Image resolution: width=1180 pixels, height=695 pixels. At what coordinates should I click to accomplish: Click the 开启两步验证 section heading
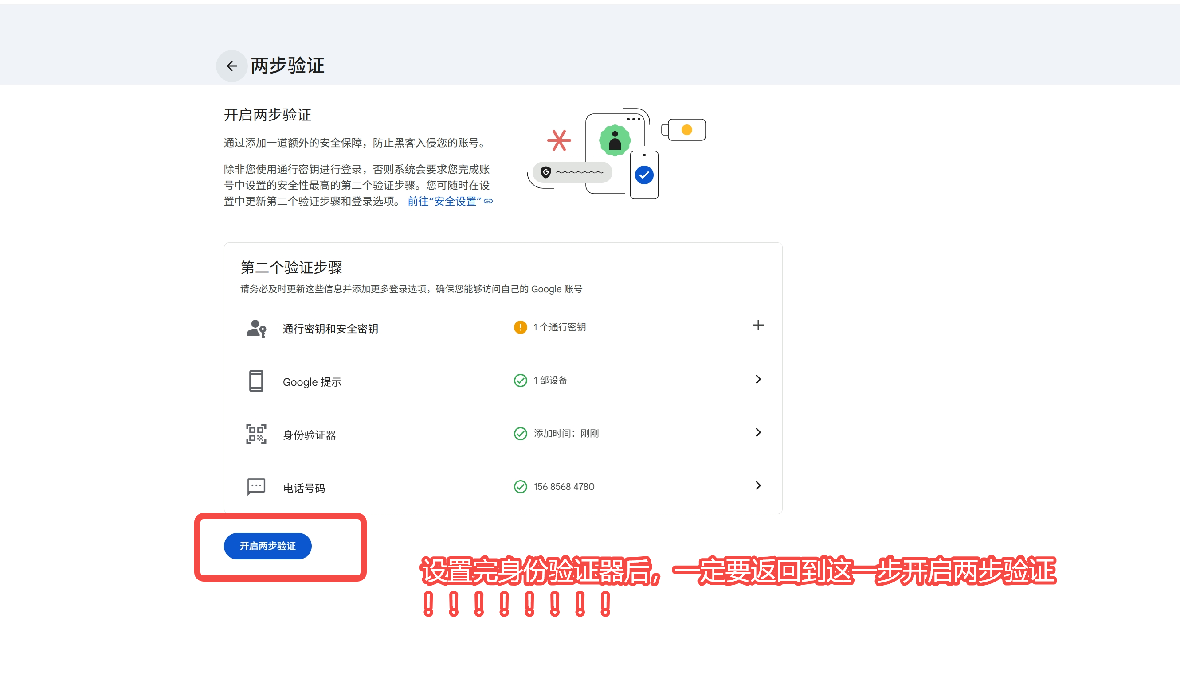[x=267, y=115]
